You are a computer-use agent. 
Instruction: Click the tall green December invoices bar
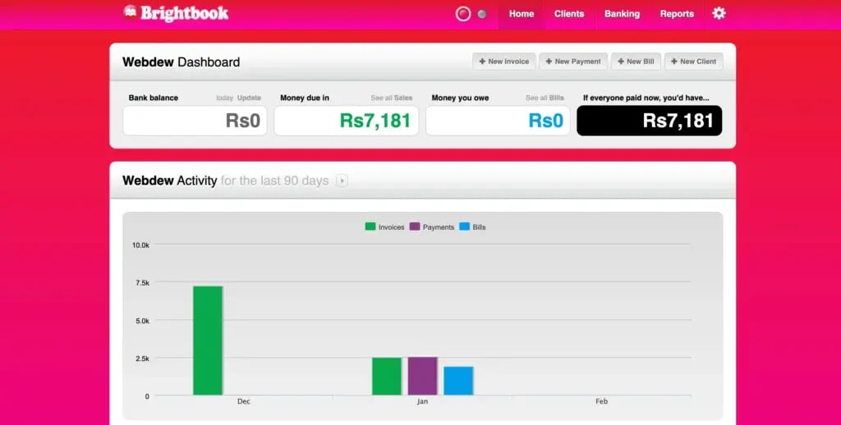pos(208,340)
